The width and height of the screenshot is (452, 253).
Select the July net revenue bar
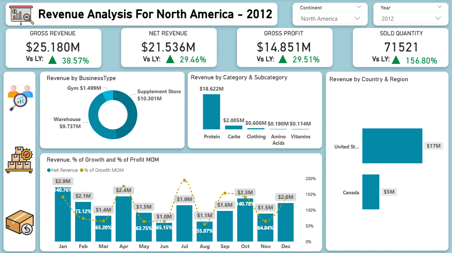pos(184,223)
